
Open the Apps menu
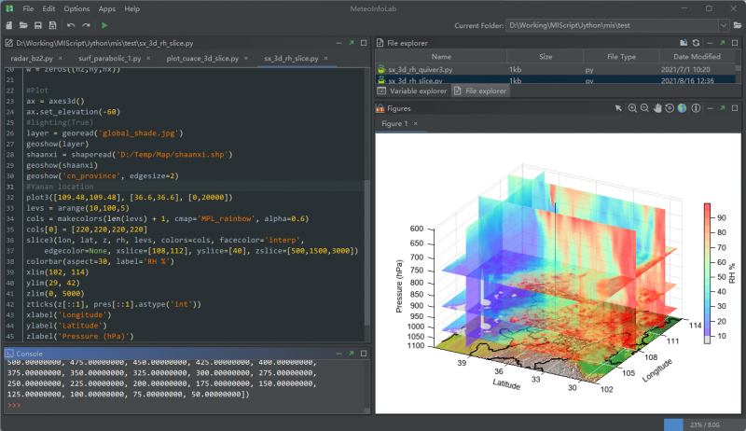point(106,8)
